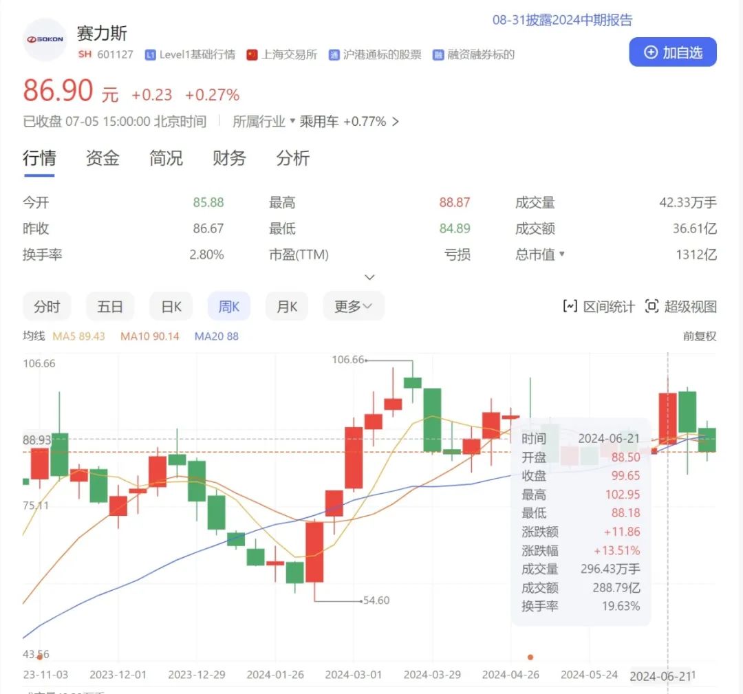Open the 08-31披露2024中期报告 link

[x=563, y=20]
